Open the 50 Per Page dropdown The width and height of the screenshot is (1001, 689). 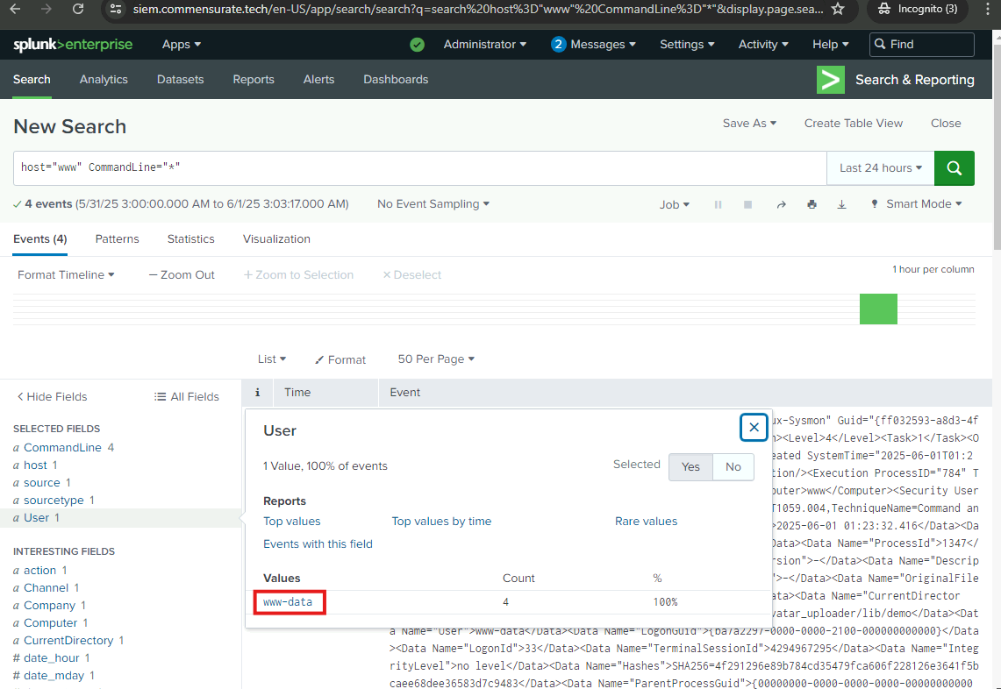[x=435, y=359]
